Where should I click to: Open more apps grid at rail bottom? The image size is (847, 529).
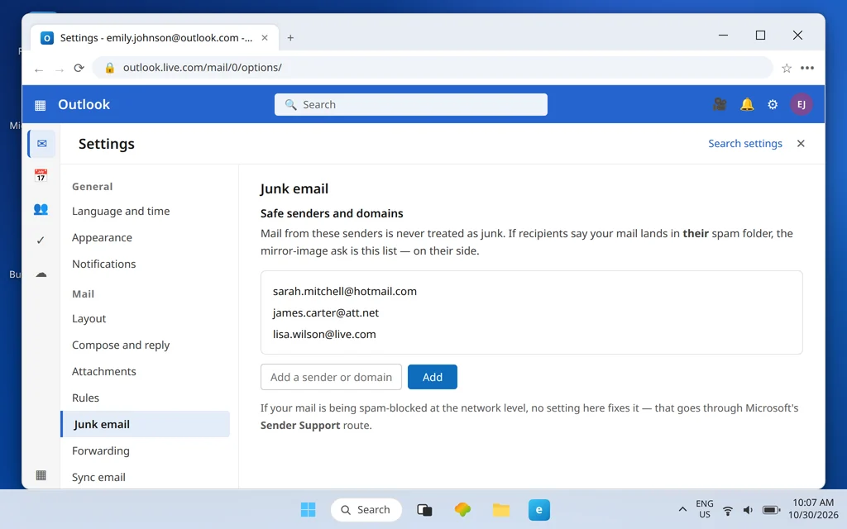tap(41, 475)
